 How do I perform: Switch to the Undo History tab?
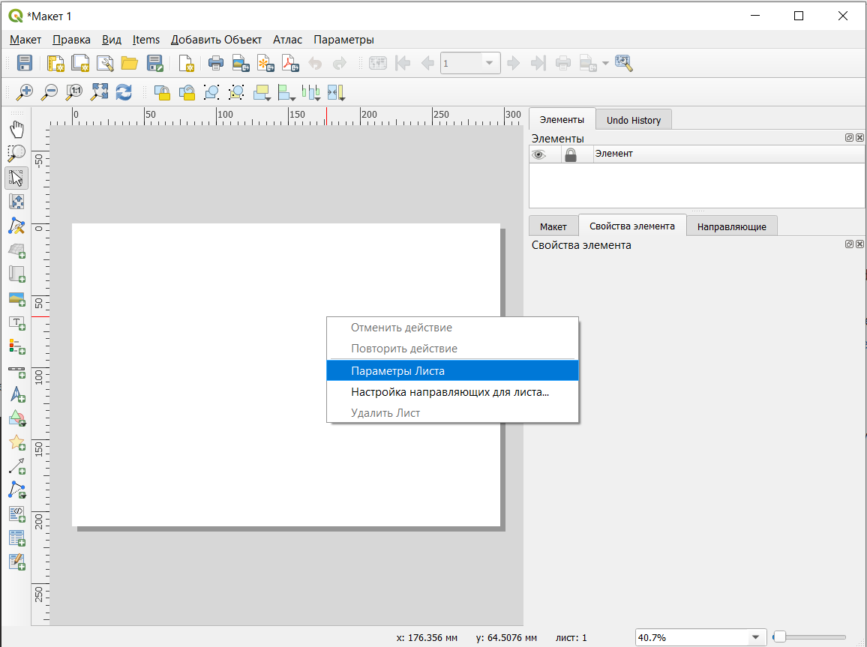coord(634,120)
